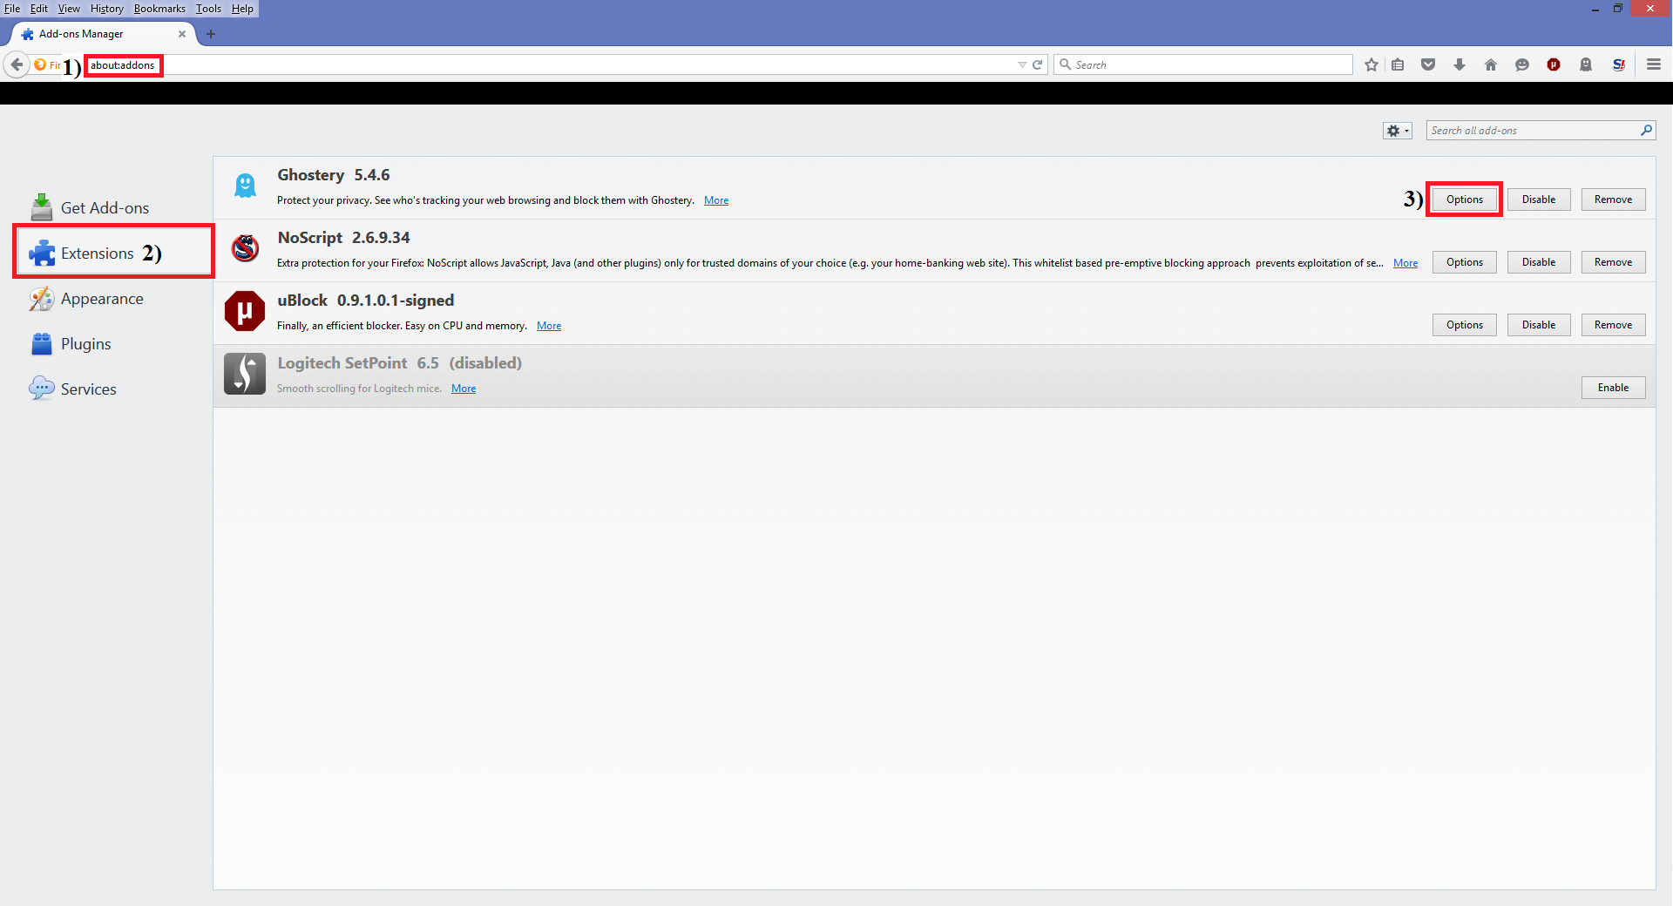Click the Ghostery ghost toolbar icon
The width and height of the screenshot is (1673, 906).
1586,65
